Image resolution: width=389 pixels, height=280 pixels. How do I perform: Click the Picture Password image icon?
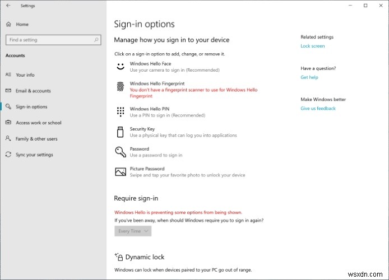121,172
